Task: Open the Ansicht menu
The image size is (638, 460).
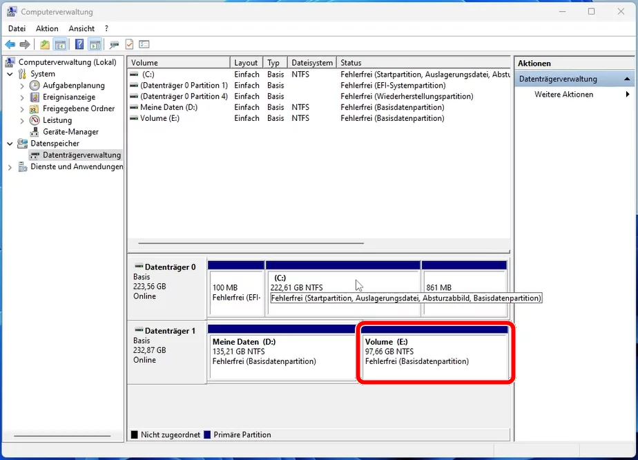Action: (x=81, y=28)
